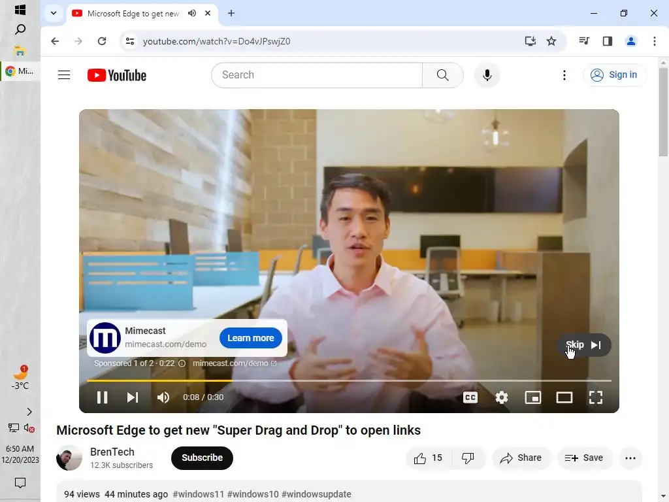Viewport: 669px width, 502px height.
Task: Subscribe to the BrenTech channel
Action: point(203,458)
